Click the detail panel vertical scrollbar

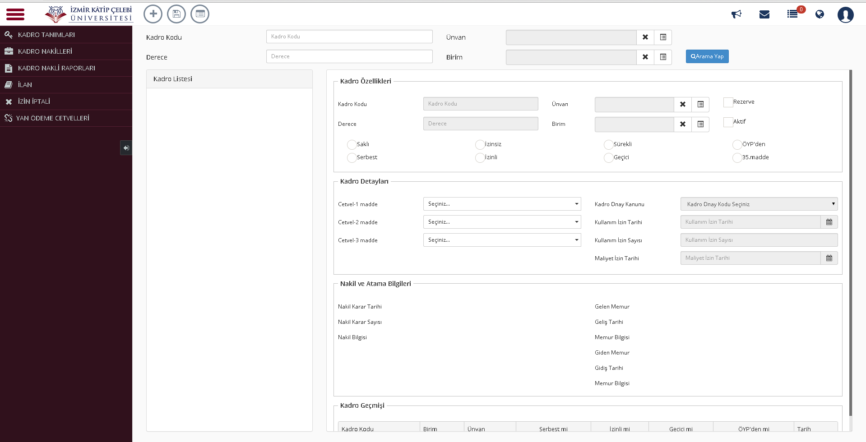[851, 244]
